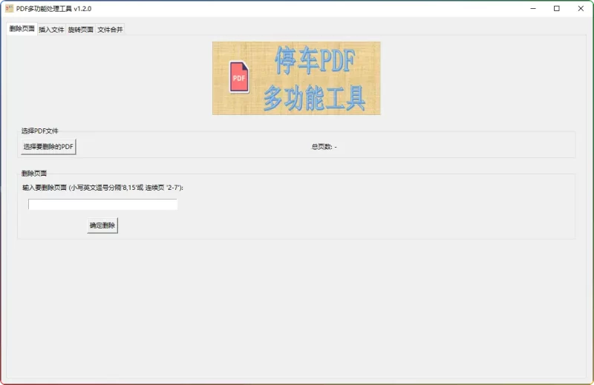Click the 选择要删除的PDF button

[48, 146]
